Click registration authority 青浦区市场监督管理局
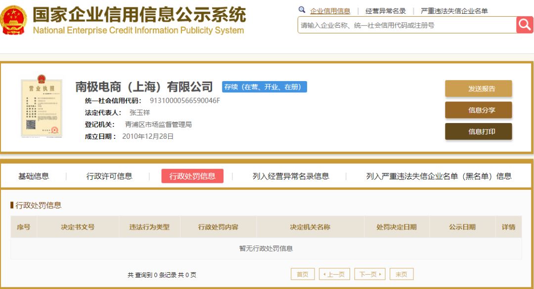534x289 pixels. tap(158, 124)
